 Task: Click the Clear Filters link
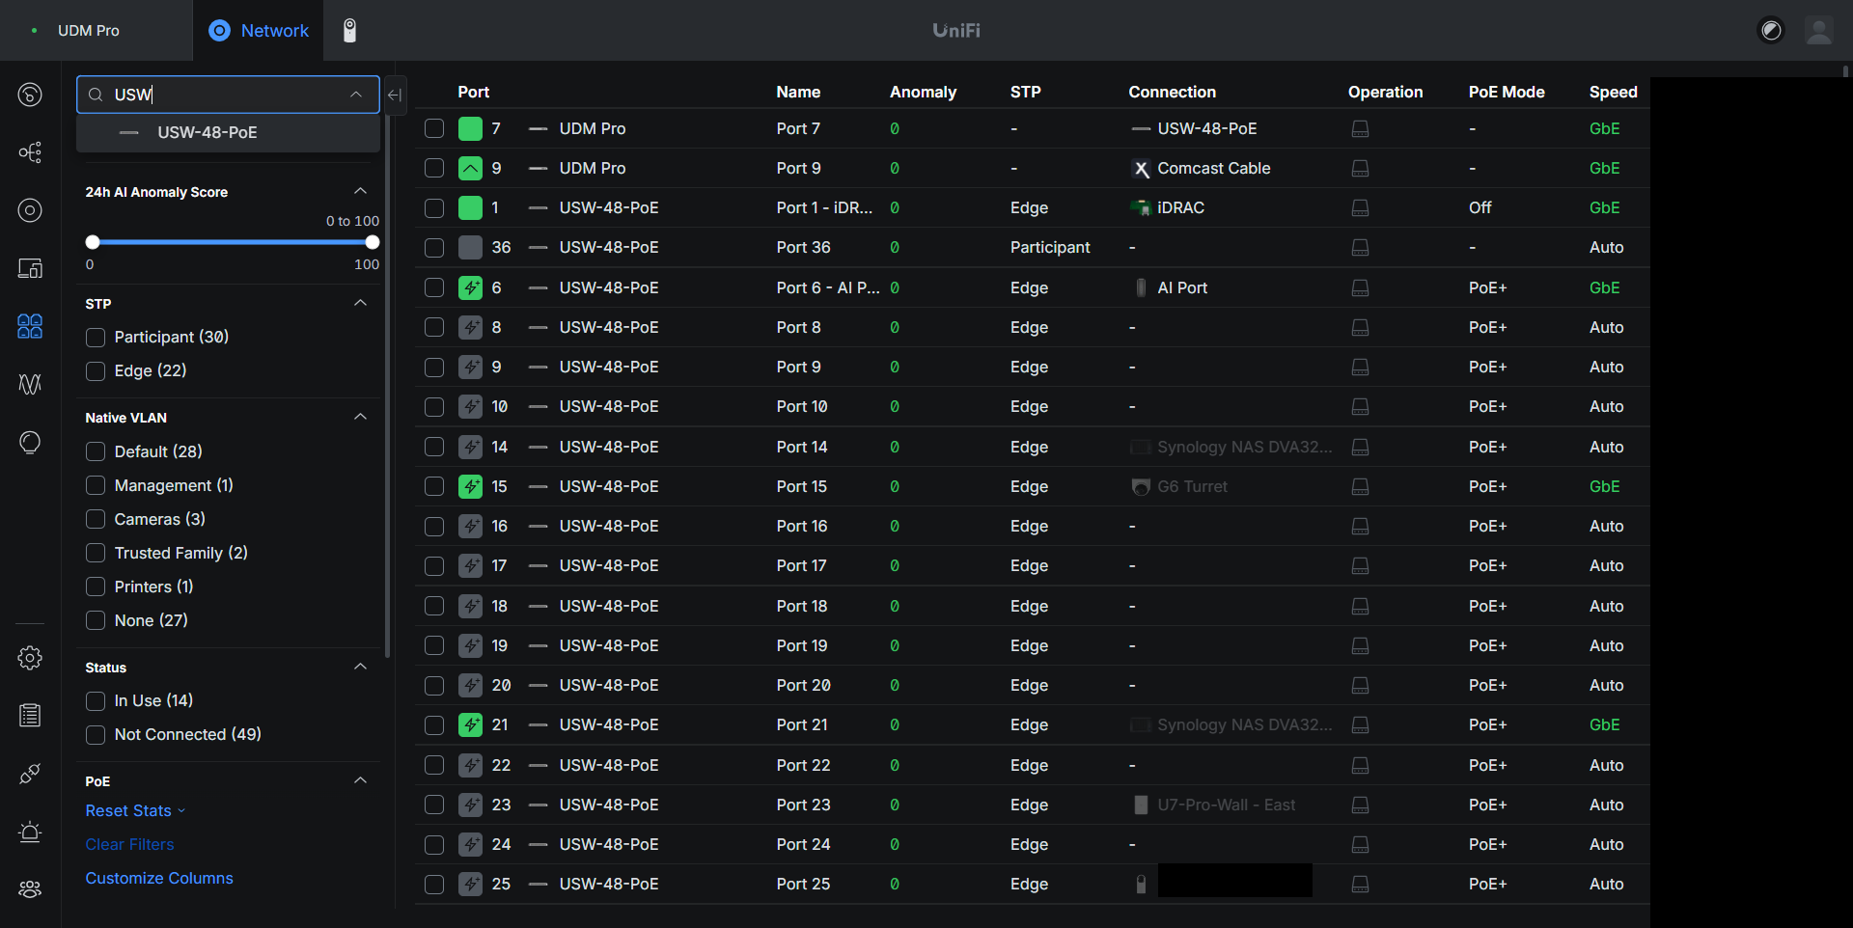click(x=129, y=844)
